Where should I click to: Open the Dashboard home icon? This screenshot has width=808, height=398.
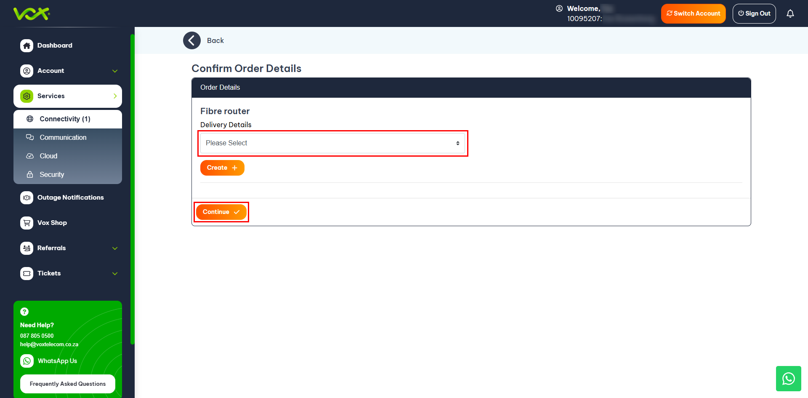[27, 45]
